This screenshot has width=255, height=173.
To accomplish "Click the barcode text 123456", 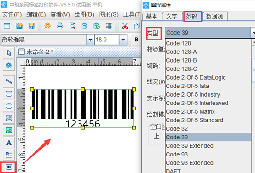I will tap(83, 124).
